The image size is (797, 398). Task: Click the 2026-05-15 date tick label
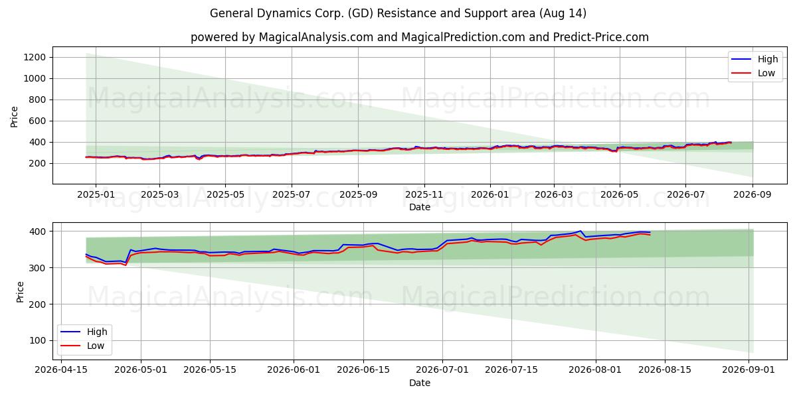click(210, 371)
